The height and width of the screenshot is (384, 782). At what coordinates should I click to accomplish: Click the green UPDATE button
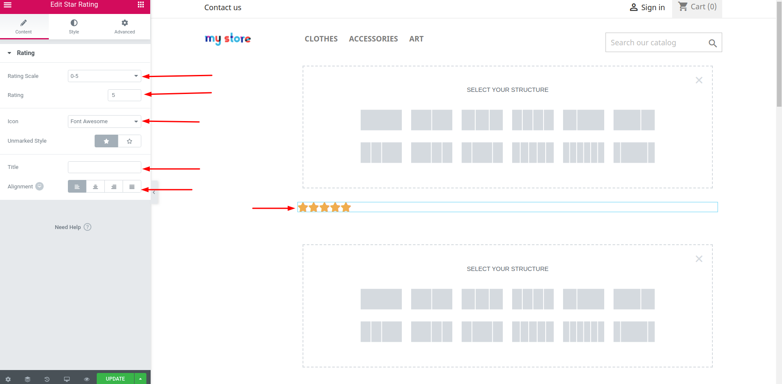115,378
